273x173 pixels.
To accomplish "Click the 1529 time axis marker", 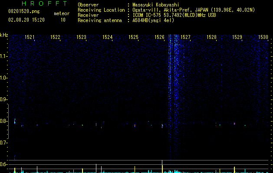I will (x=237, y=37).
